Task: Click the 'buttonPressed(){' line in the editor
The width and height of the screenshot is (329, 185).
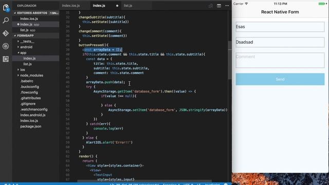Action: click(94, 45)
